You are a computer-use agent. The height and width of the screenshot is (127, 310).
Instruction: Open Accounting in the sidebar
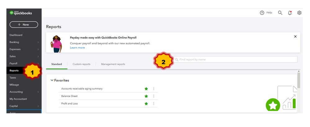click(x=16, y=92)
